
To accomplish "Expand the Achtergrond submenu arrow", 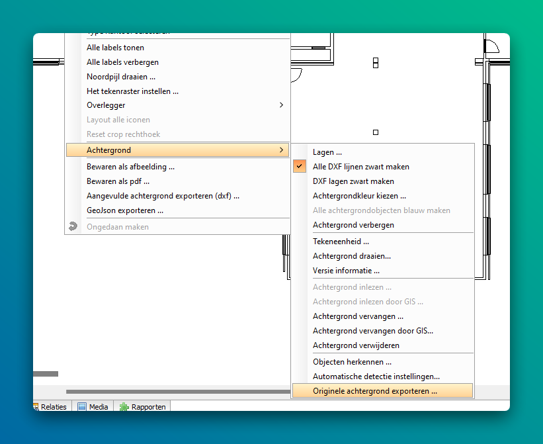I will [x=281, y=150].
